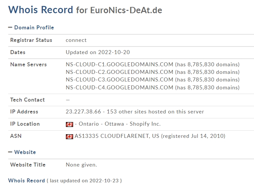Click the Tech Contact label
The width and height of the screenshot is (254, 186).
[28, 100]
